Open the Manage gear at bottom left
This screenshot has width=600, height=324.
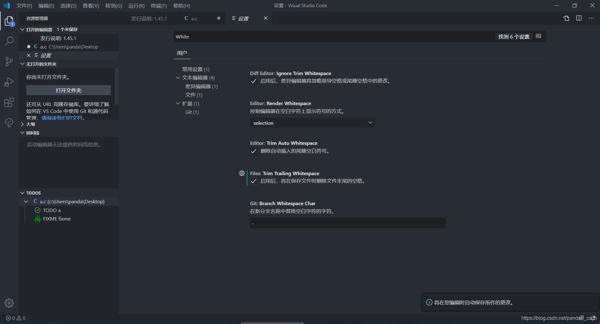[x=9, y=303]
